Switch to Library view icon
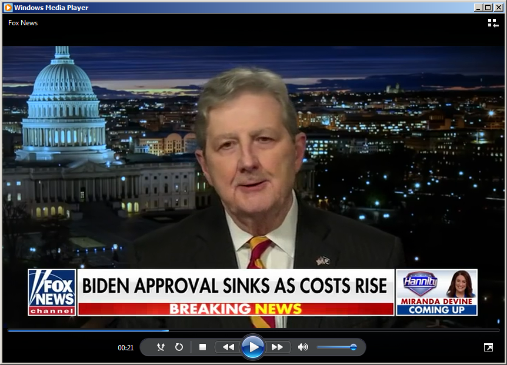 tap(493, 24)
